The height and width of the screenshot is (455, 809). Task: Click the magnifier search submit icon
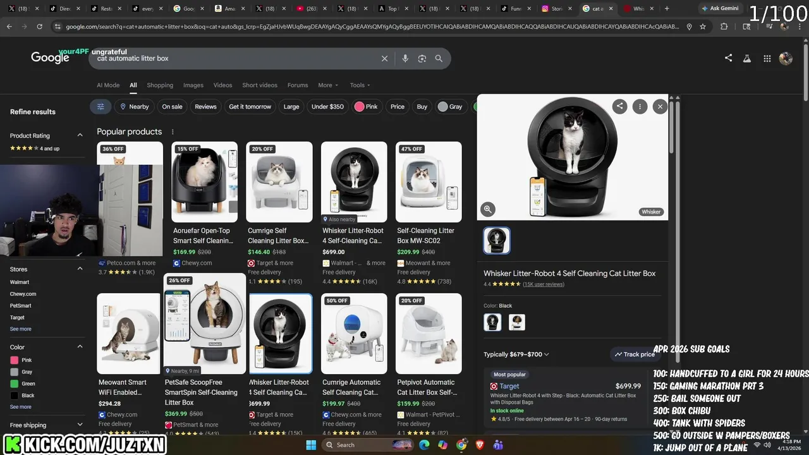pyautogui.click(x=439, y=58)
